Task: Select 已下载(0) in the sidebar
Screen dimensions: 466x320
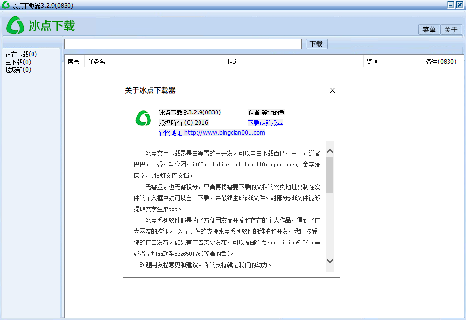Action: click(18, 62)
